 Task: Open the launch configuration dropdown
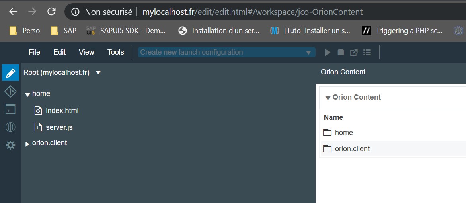point(226,52)
